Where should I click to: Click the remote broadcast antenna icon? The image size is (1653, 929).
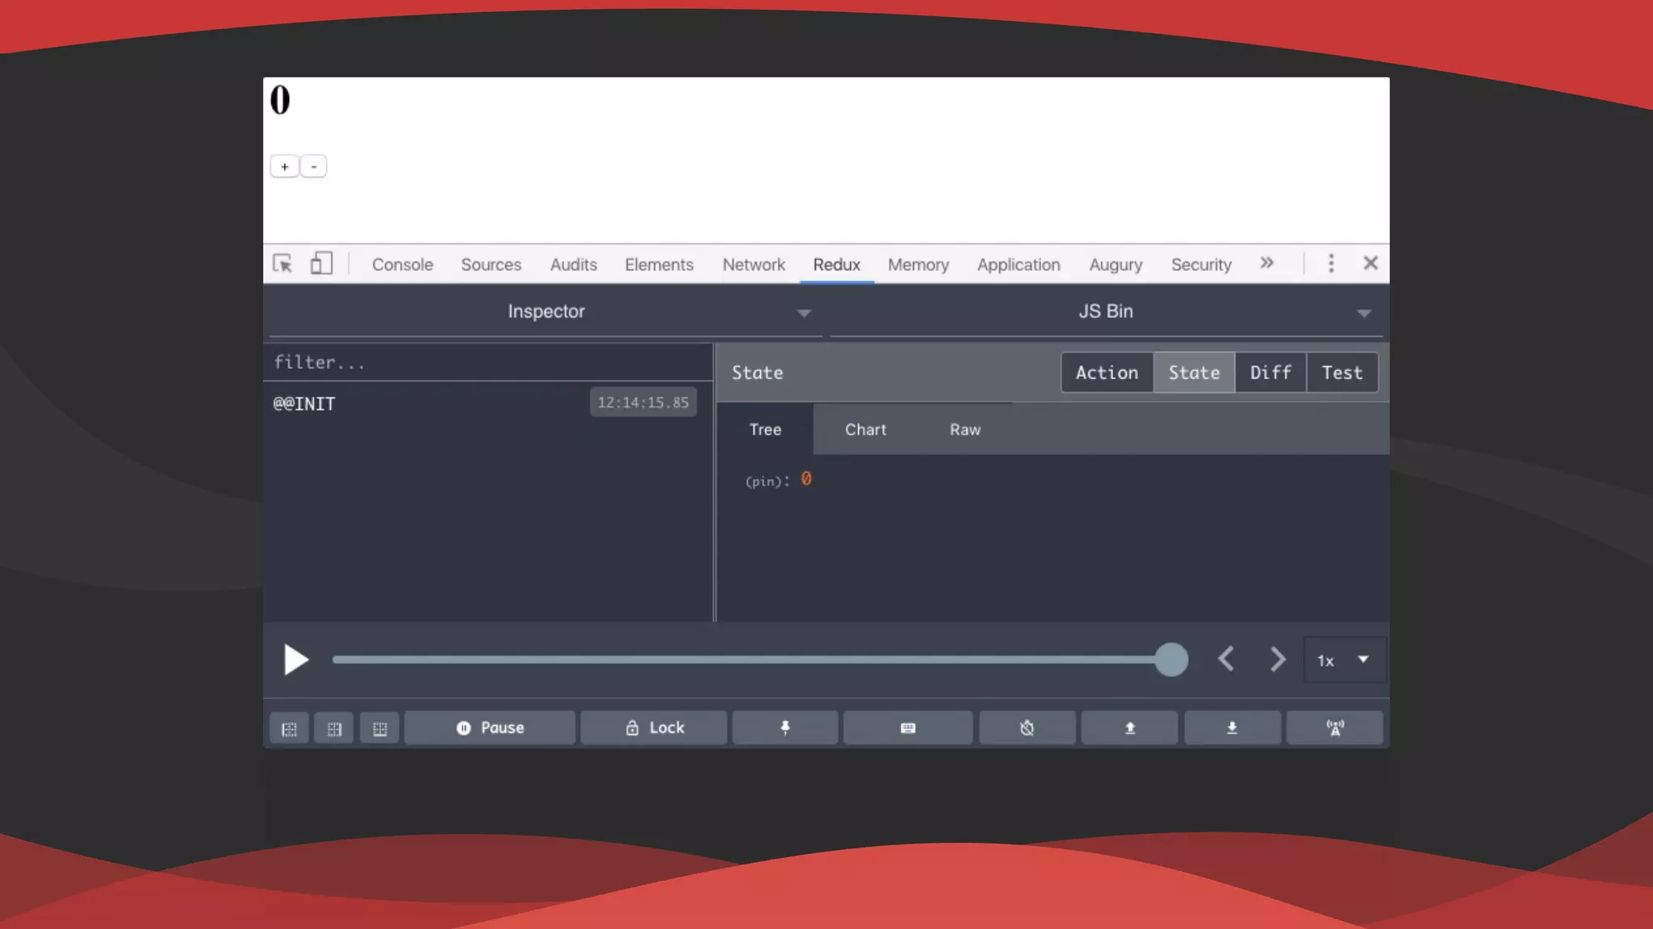pyautogui.click(x=1334, y=728)
